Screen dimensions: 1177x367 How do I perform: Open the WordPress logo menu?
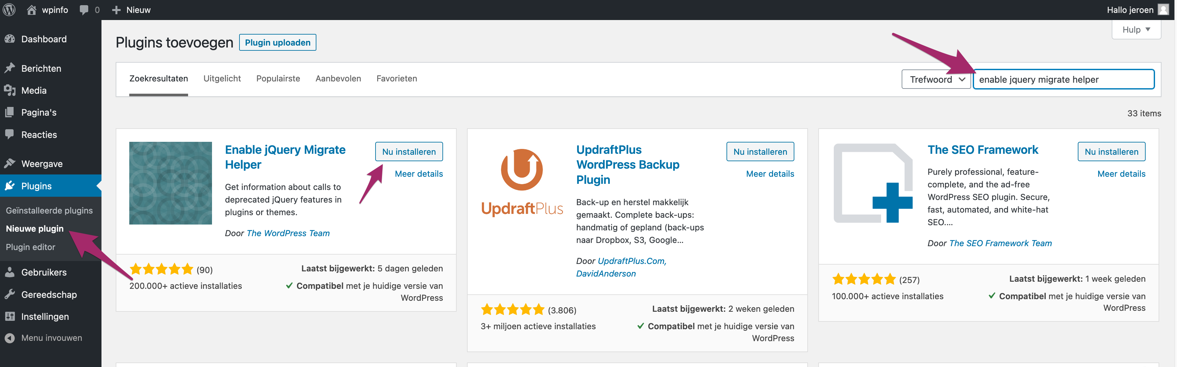[9, 10]
